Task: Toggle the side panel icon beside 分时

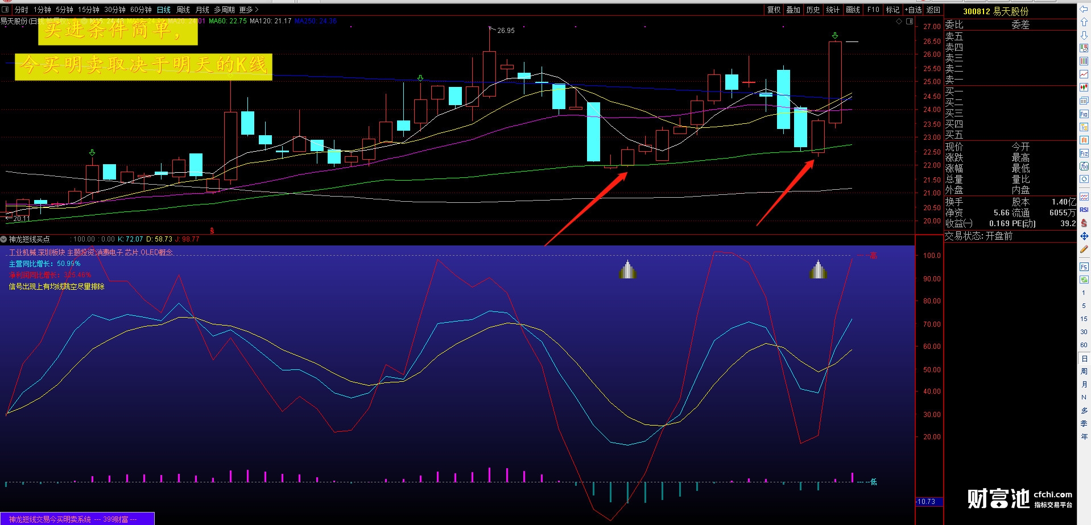Action: [x=5, y=9]
